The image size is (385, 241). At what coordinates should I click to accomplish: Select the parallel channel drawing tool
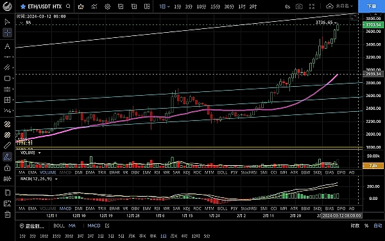pos(7,67)
